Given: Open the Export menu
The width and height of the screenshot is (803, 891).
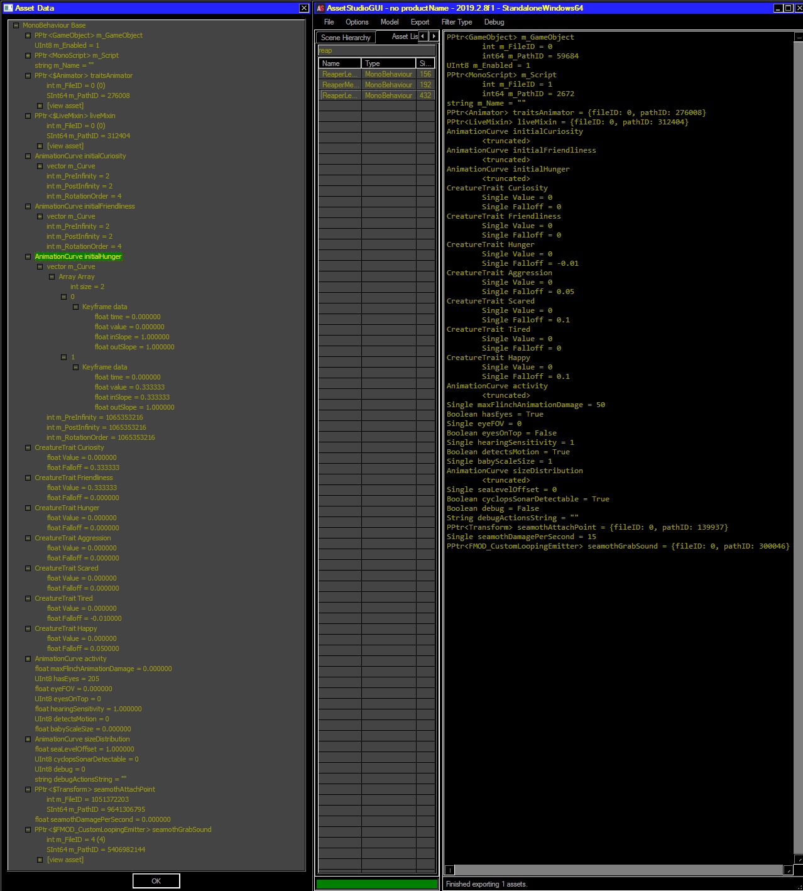Looking at the screenshot, I should coord(419,22).
